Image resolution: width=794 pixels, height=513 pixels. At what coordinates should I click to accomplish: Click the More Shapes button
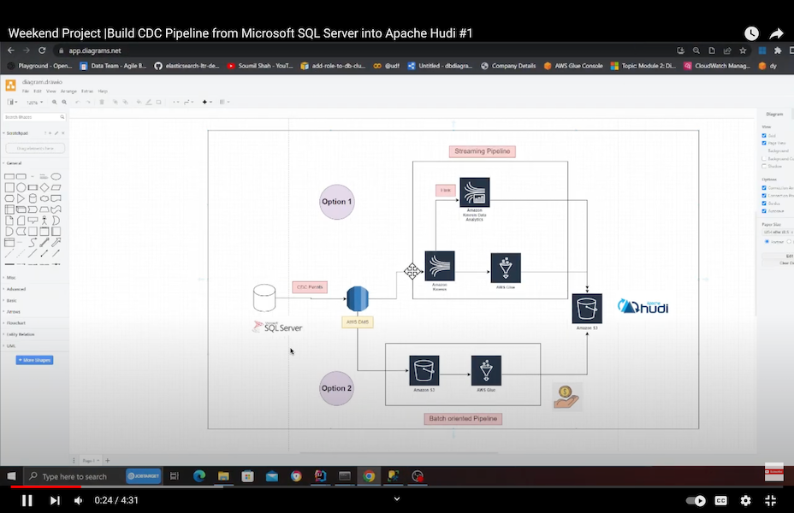[x=34, y=360]
